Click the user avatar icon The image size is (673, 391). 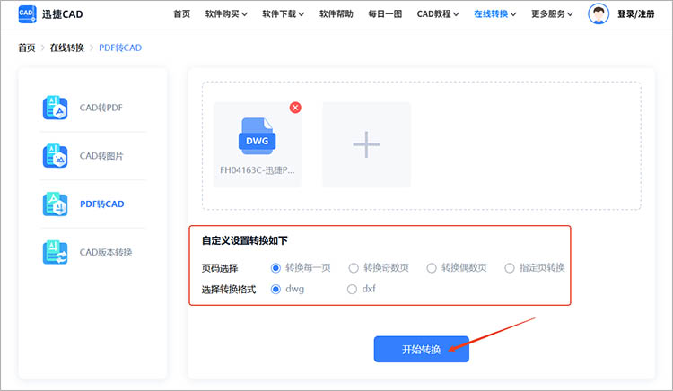[599, 14]
